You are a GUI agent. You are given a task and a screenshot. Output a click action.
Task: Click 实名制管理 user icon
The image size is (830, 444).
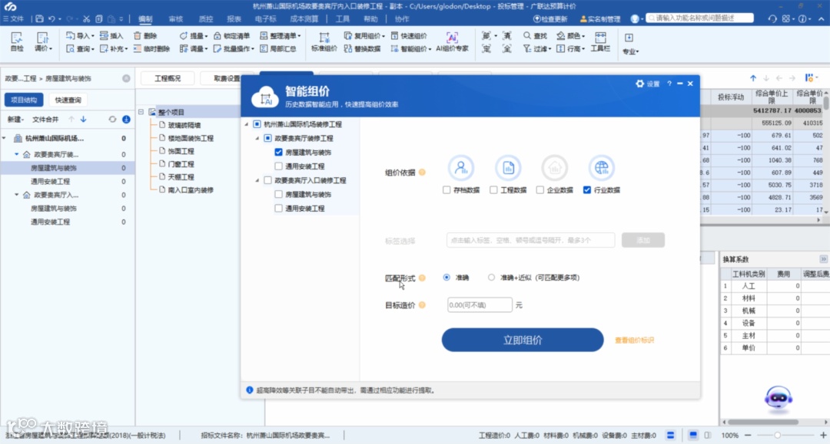pos(599,18)
